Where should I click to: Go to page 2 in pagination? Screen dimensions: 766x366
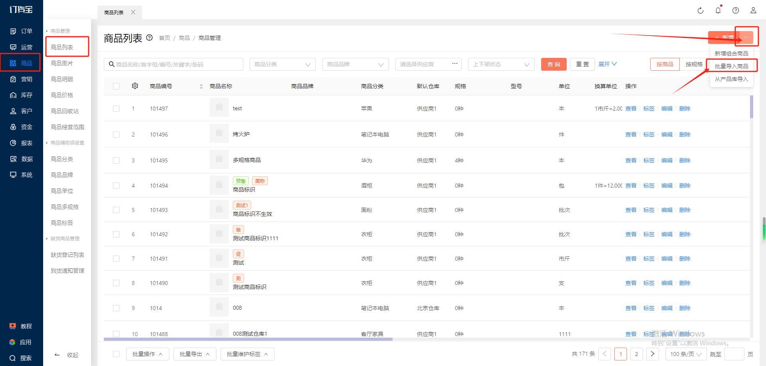tap(637, 354)
